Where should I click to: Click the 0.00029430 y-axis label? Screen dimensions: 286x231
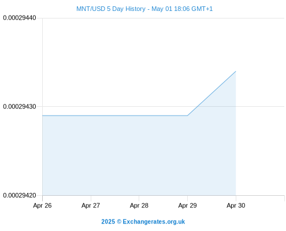pyautogui.click(x=20, y=106)
